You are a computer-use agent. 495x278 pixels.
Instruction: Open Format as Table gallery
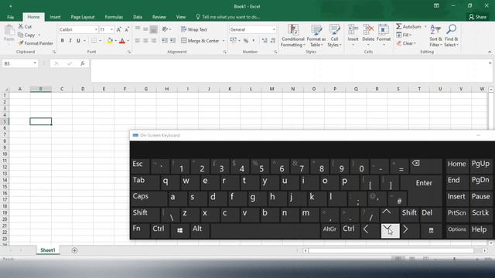tap(316, 36)
